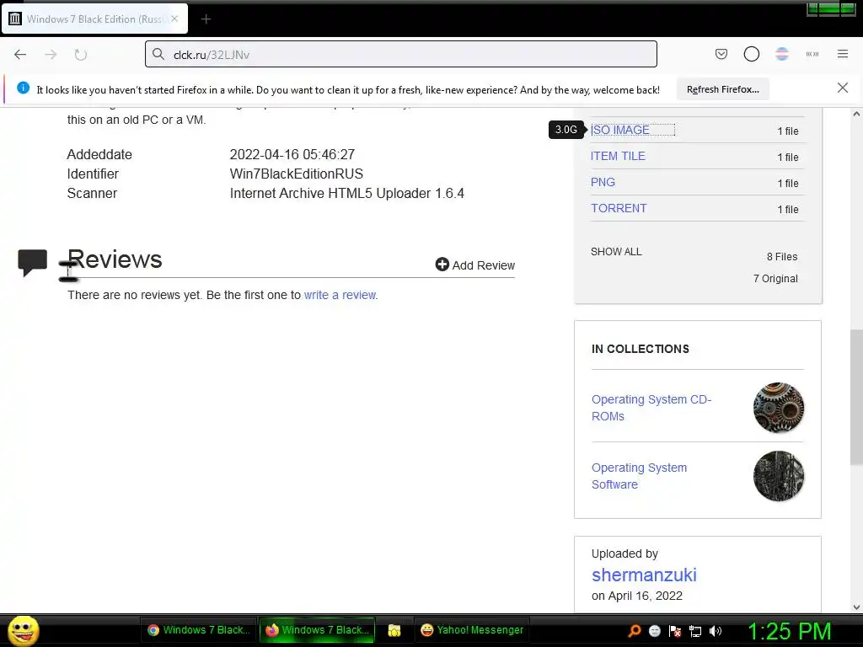This screenshot has width=863, height=647.
Task: Click the gray face tray icon
Action: (655, 631)
